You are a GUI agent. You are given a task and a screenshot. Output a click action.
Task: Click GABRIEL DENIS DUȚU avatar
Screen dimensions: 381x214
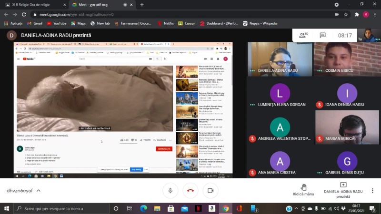pyautogui.click(x=347, y=161)
